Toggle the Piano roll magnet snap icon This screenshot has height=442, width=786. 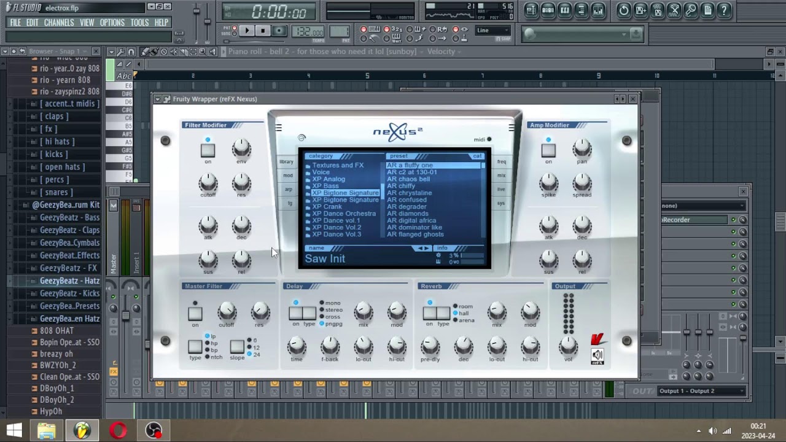131,52
